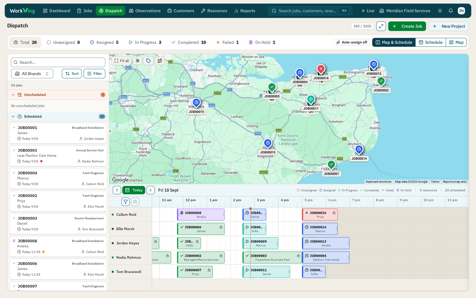Select the JOB00012 map pin
Image resolution: width=476 pixels, height=298 pixels.
click(374, 65)
